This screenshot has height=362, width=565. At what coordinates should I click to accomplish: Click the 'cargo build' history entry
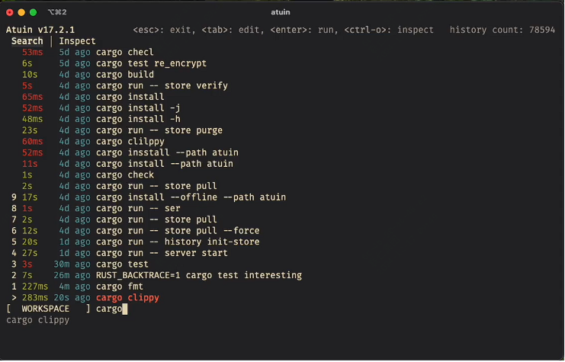tap(125, 75)
